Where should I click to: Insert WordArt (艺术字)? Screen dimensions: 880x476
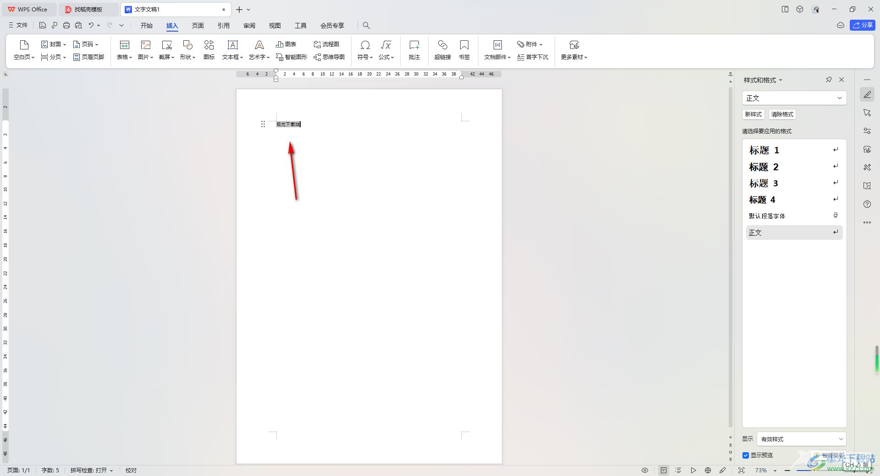pos(259,50)
